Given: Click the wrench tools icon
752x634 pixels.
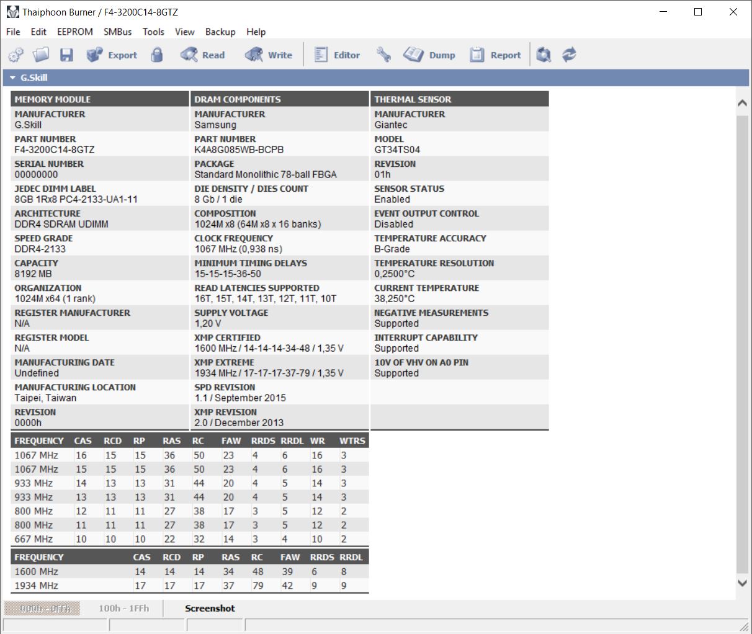Looking at the screenshot, I should pos(383,55).
